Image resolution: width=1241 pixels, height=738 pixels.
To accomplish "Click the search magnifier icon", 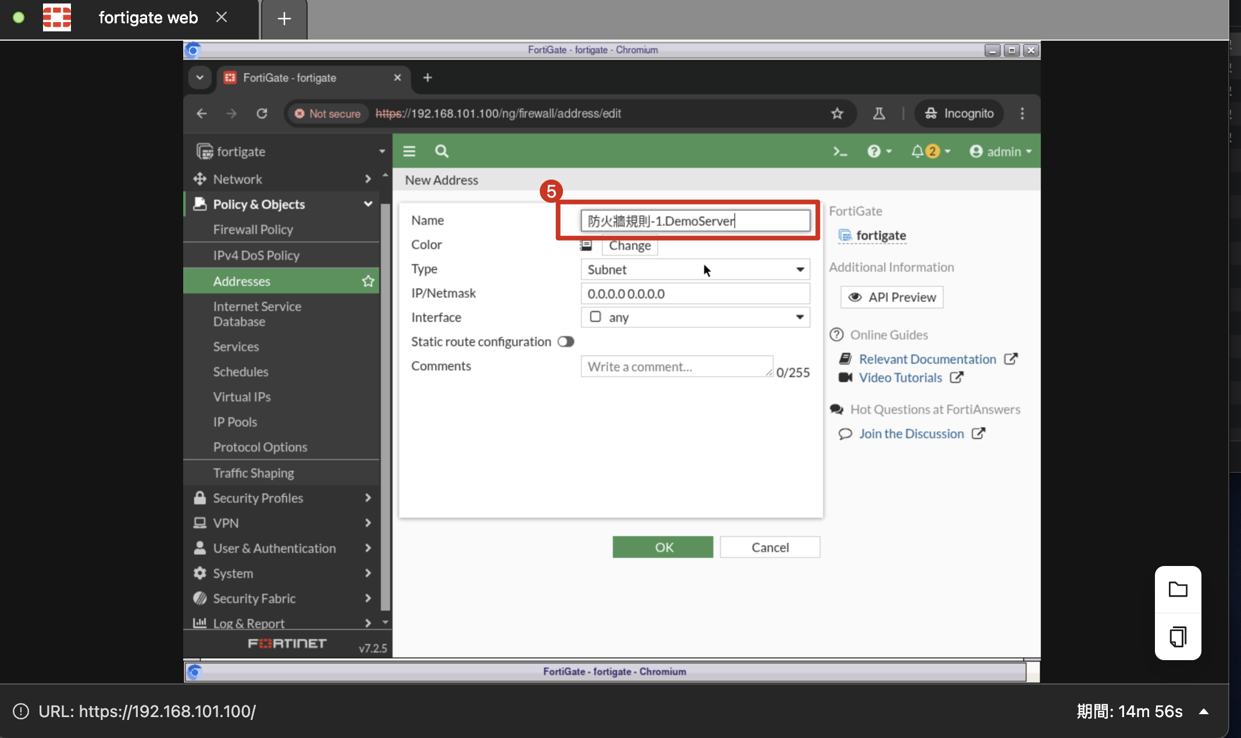I will [441, 152].
